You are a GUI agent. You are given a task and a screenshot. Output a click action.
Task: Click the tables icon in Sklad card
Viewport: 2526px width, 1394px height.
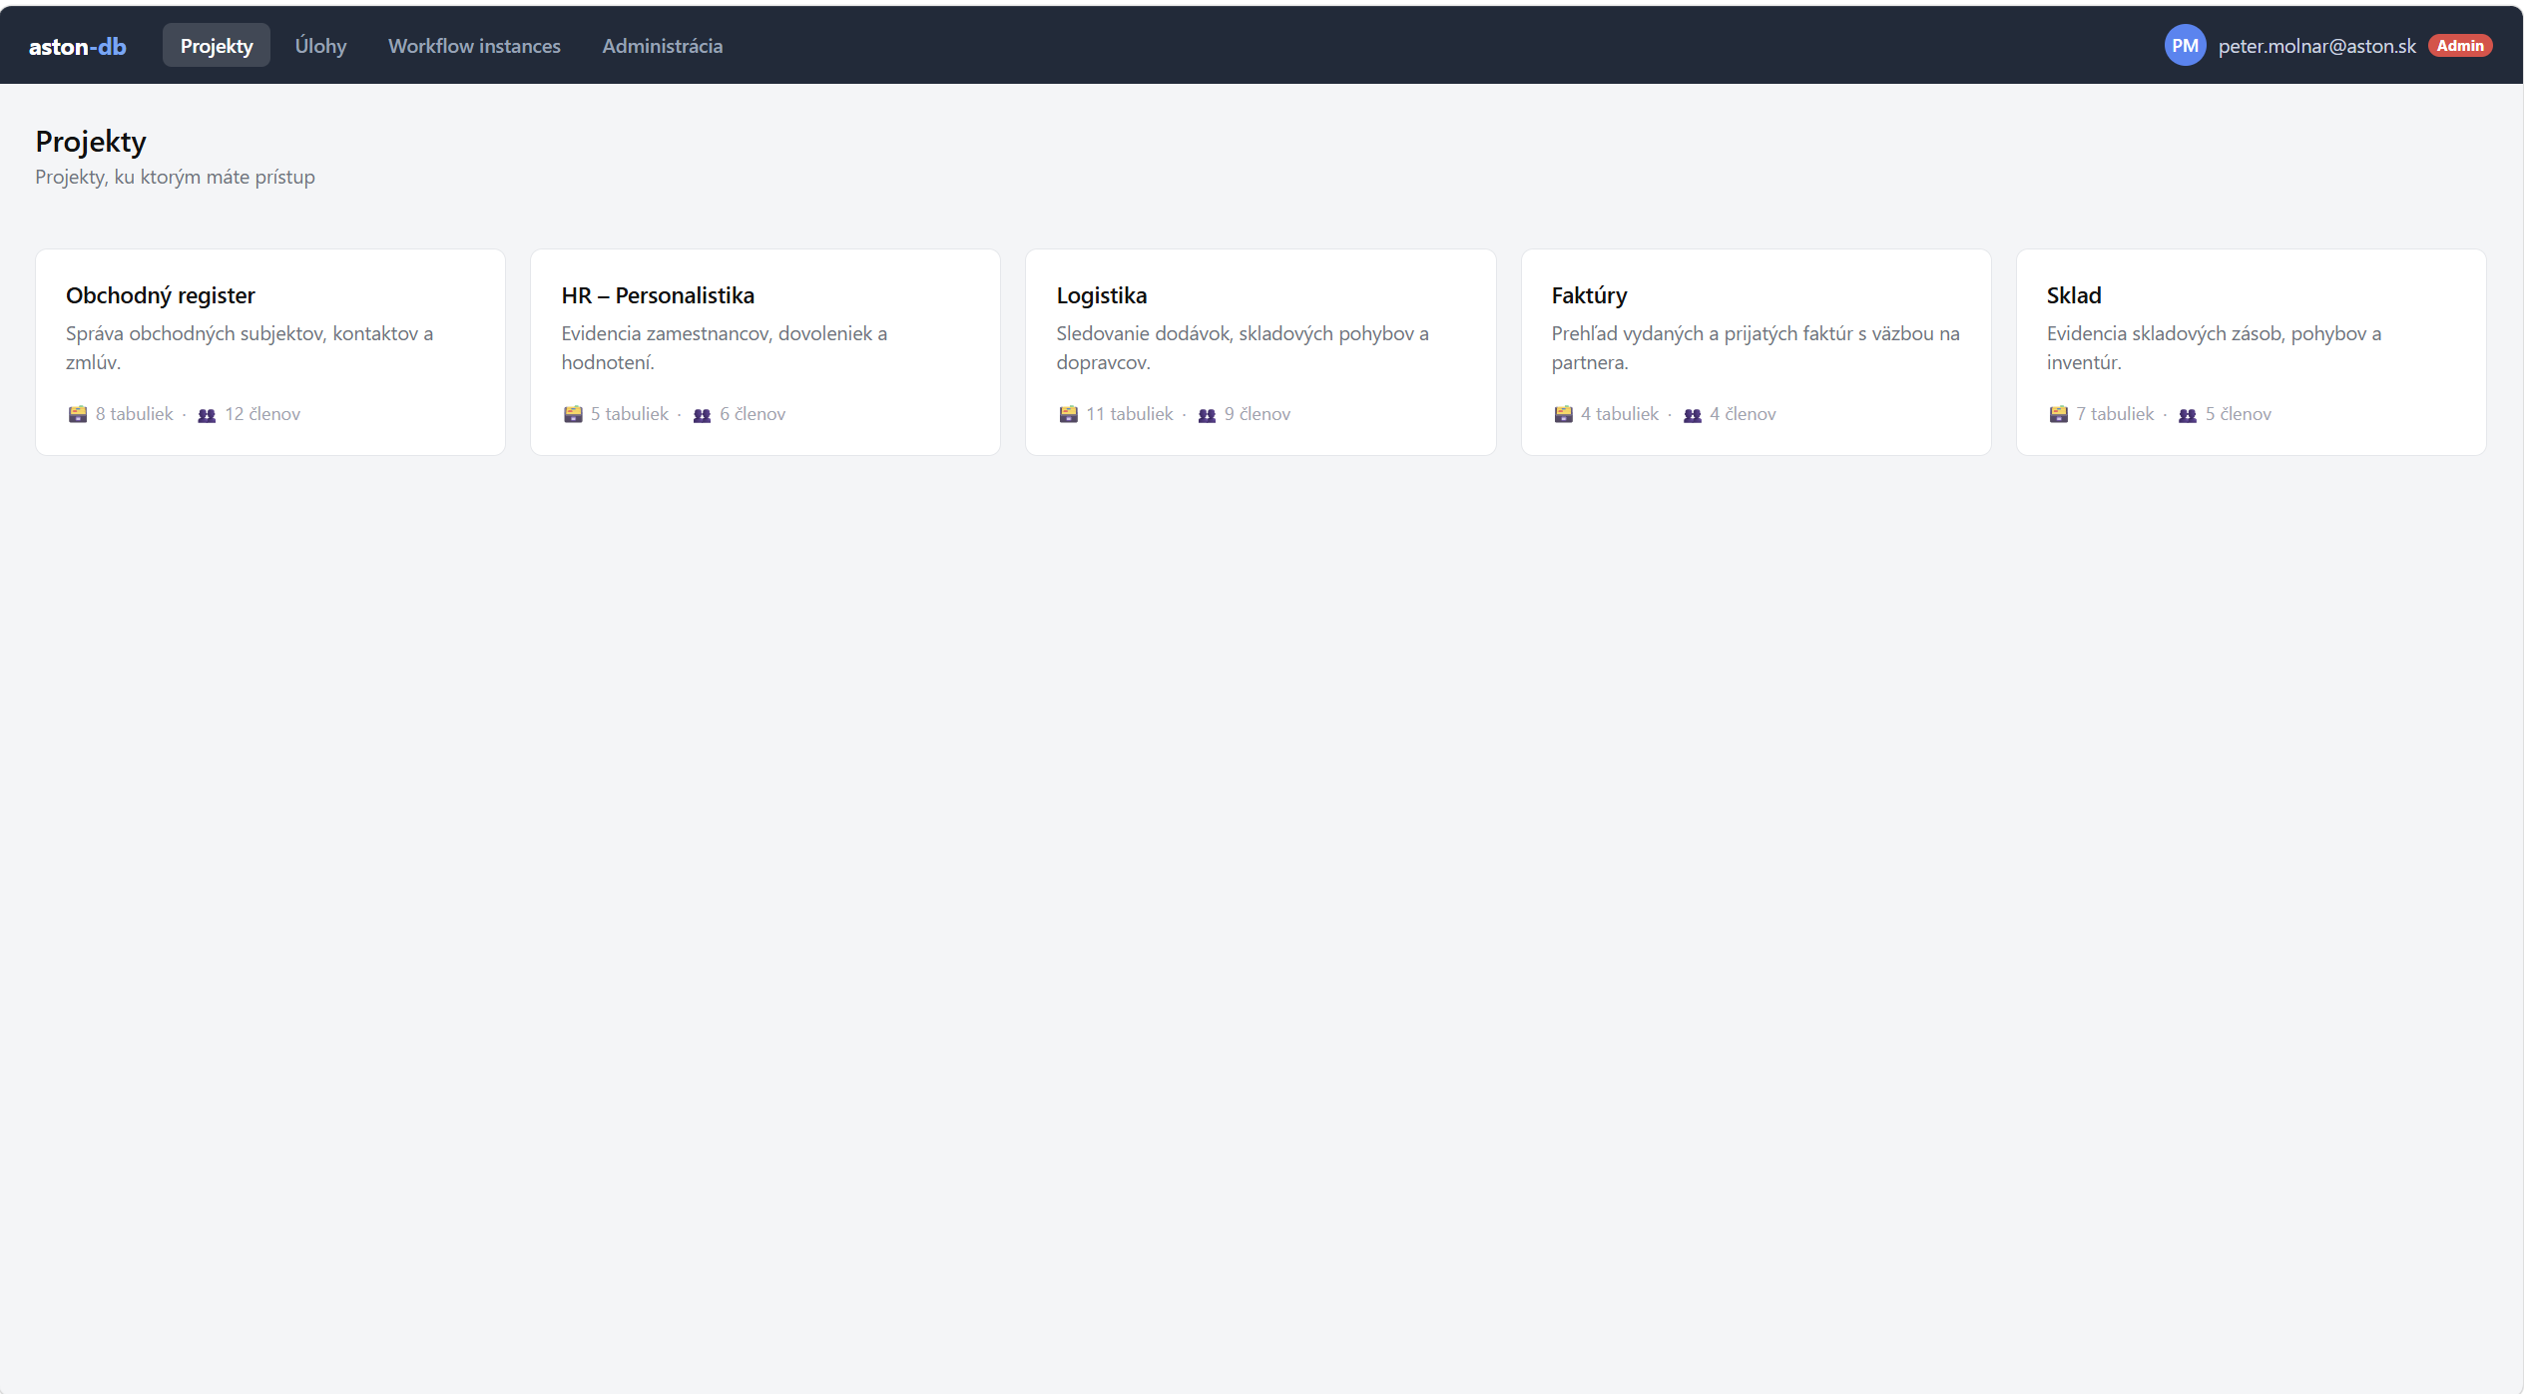click(2058, 414)
